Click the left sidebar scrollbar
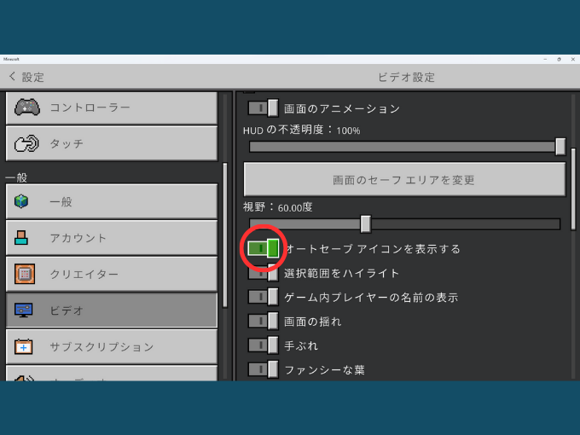The height and width of the screenshot is (435, 580). click(x=225, y=235)
